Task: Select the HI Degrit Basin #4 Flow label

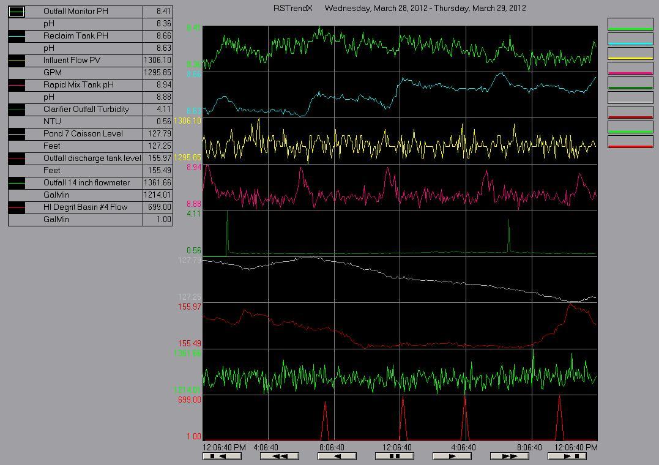Action: pos(85,207)
